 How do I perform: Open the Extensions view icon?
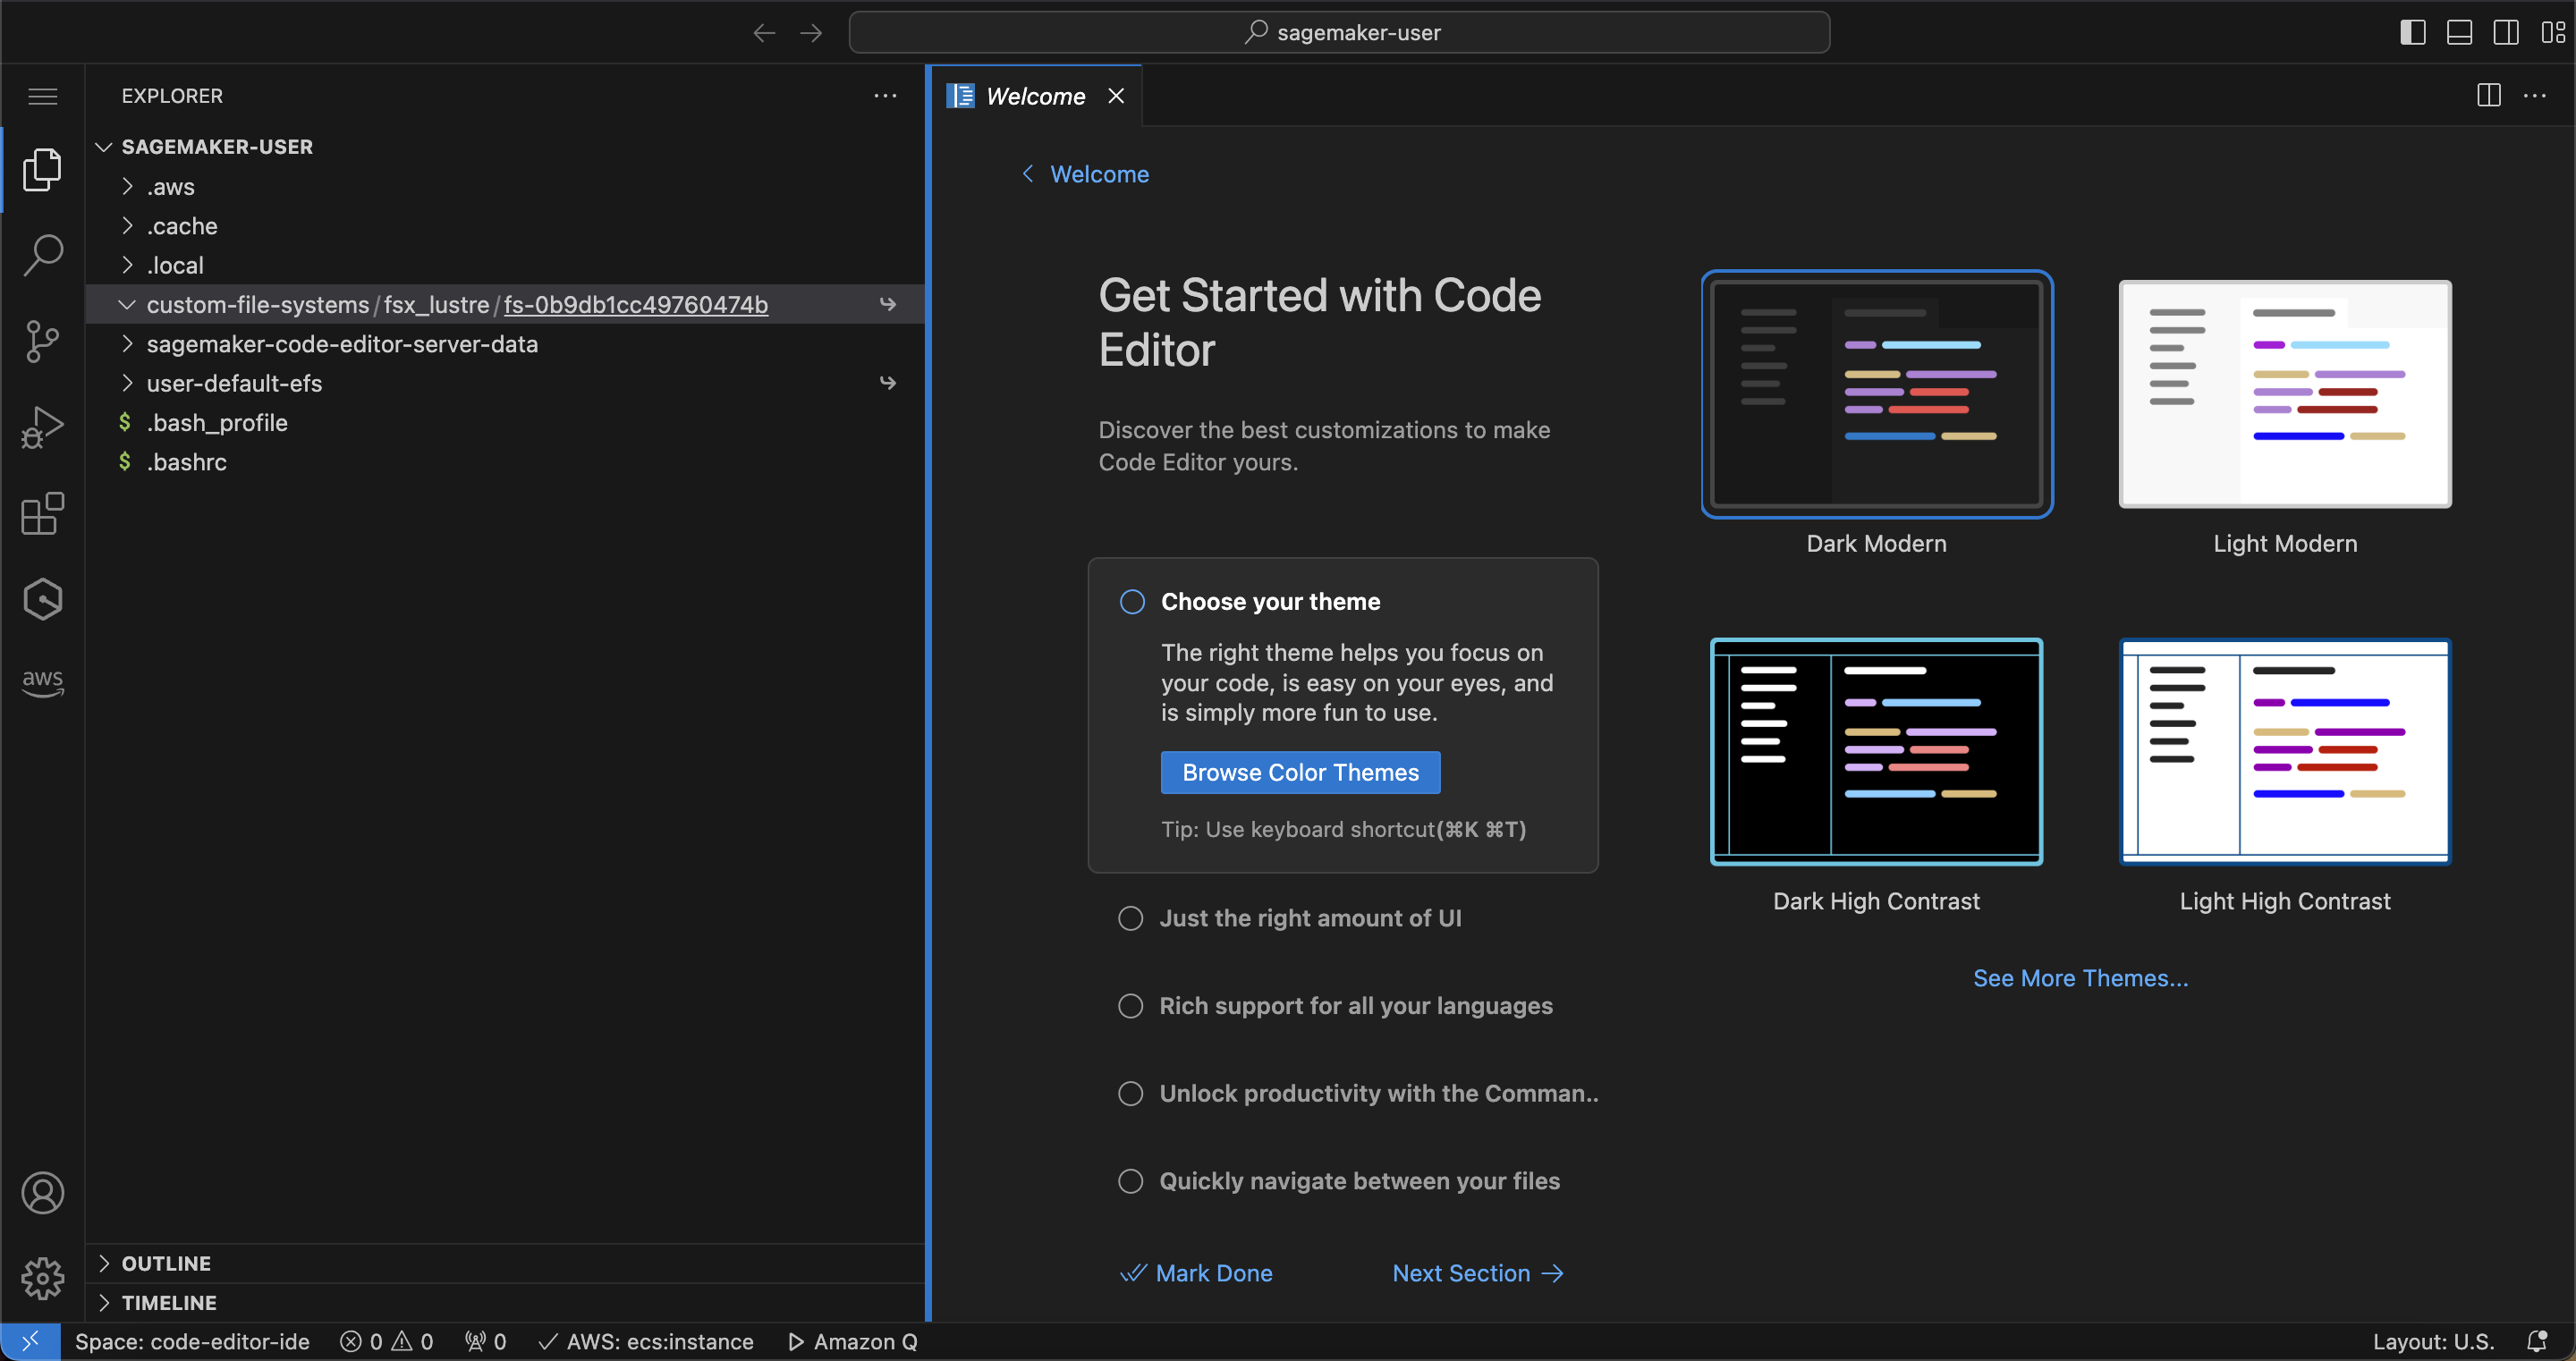coord(42,514)
